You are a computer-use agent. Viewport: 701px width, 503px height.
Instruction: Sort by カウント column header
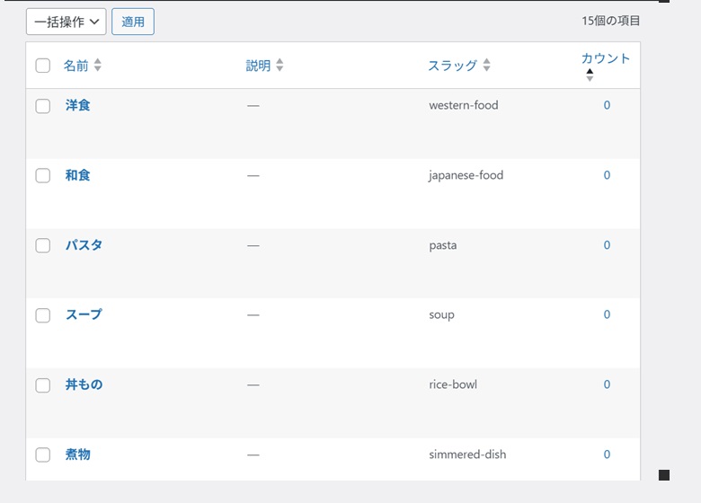606,58
